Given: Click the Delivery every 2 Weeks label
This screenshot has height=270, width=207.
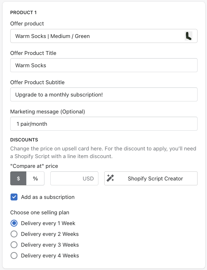Looking at the screenshot, I should point(50,234).
